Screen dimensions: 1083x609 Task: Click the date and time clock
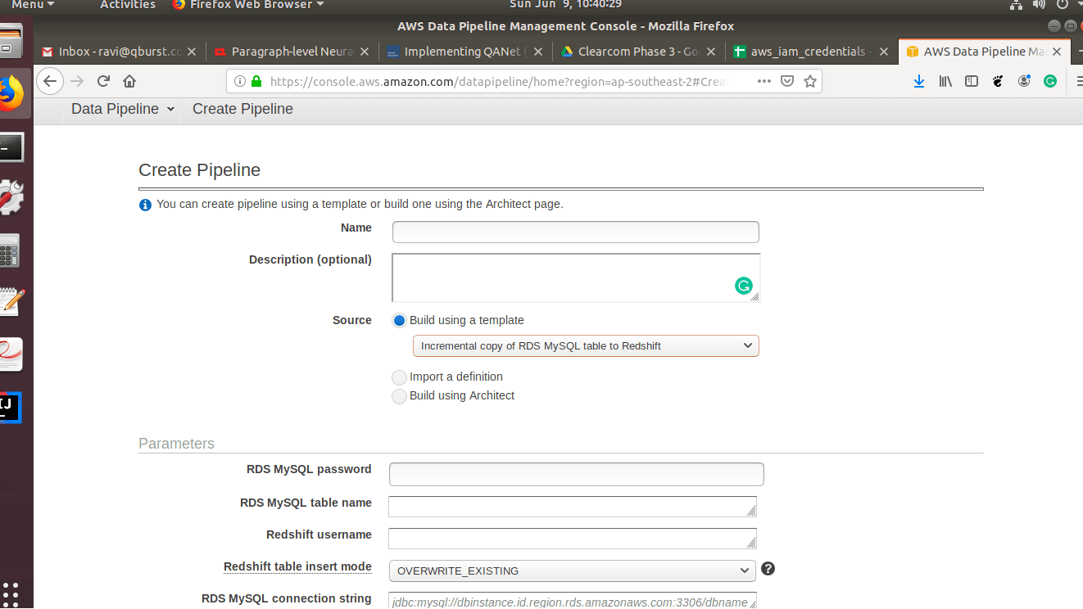565,5
